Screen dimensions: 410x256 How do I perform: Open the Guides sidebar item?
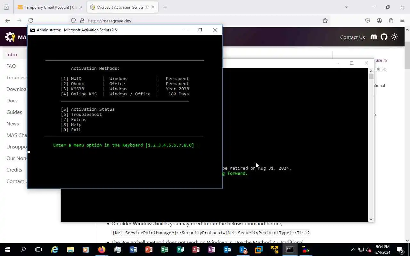click(14, 112)
